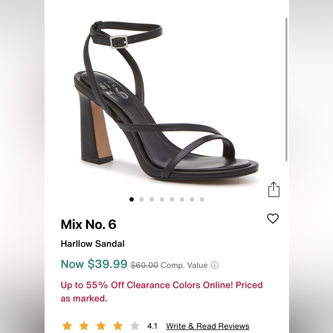Open the Comp. Value info tooltip
This screenshot has width=333, height=333.
(x=215, y=265)
